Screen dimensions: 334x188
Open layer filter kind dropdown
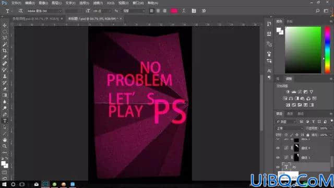pyautogui.click(x=287, y=122)
